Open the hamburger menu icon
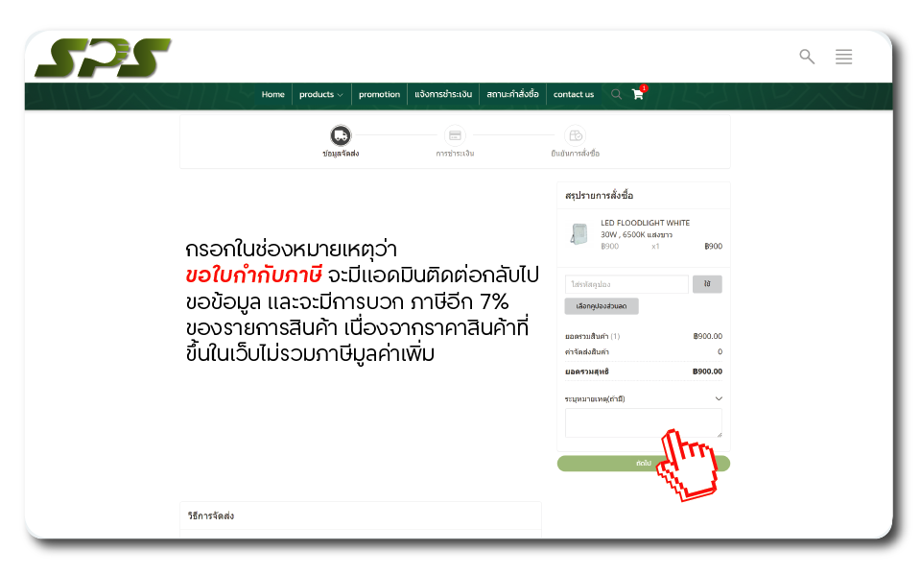The width and height of the screenshot is (921, 575). coord(843,57)
